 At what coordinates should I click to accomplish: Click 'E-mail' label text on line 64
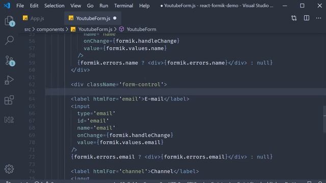coord(154,99)
